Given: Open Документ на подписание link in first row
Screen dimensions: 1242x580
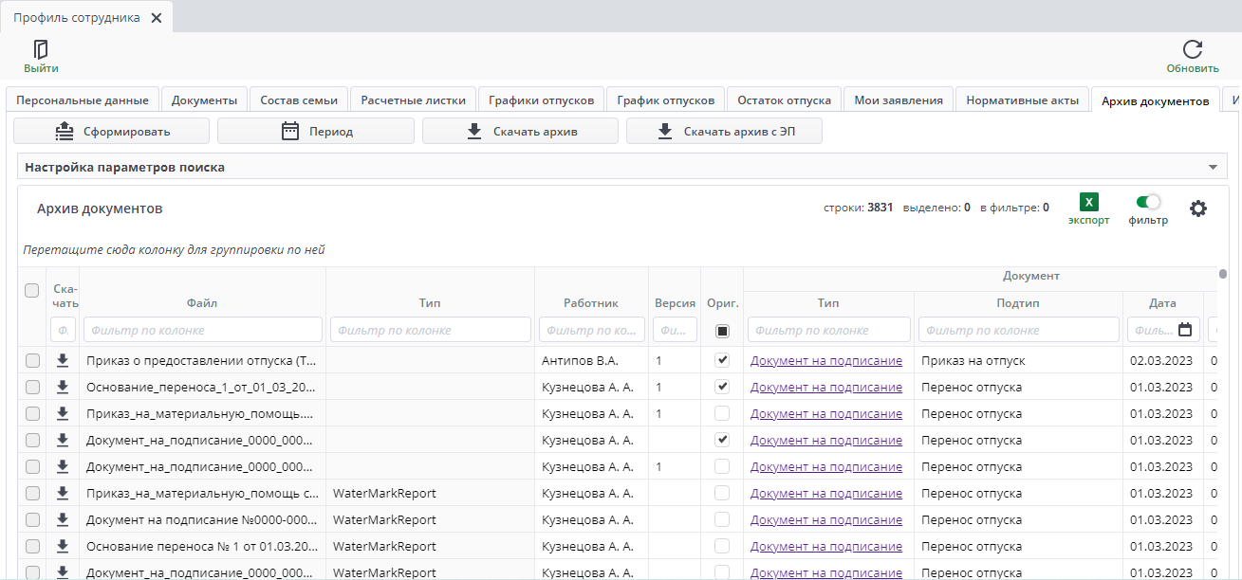Looking at the screenshot, I should point(825,361).
